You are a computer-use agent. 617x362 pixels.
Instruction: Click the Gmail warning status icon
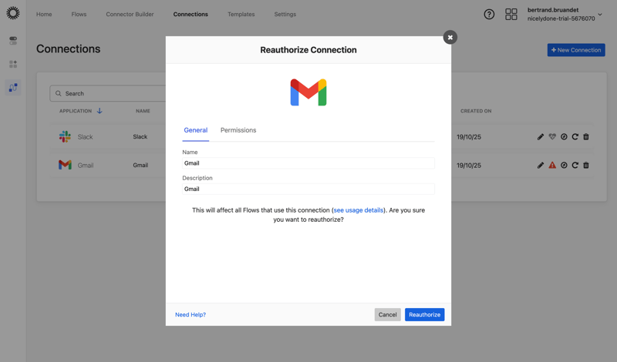tap(552, 165)
